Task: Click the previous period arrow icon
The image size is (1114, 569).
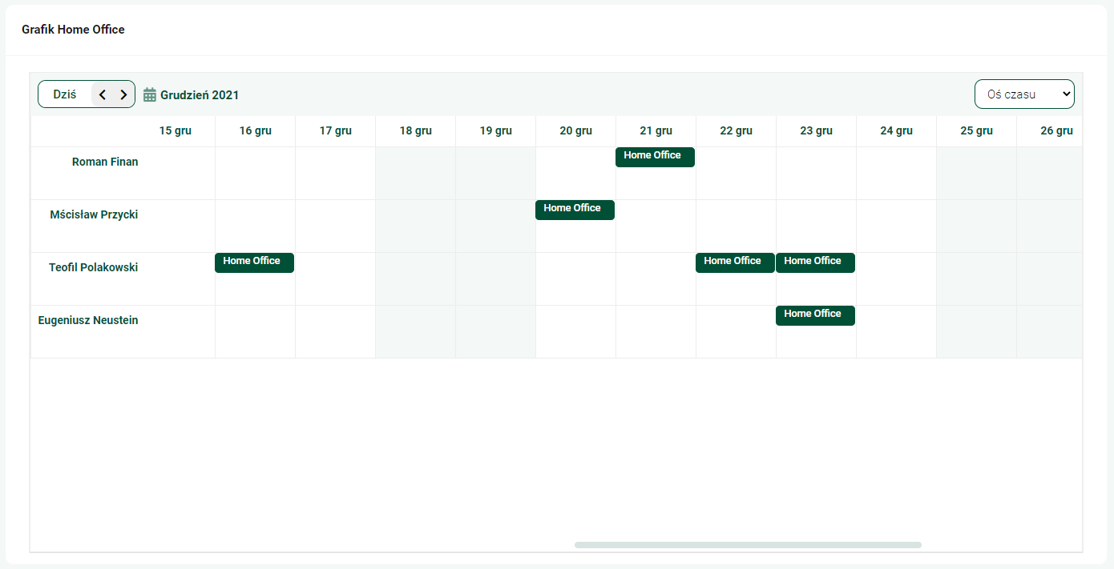Action: click(103, 94)
